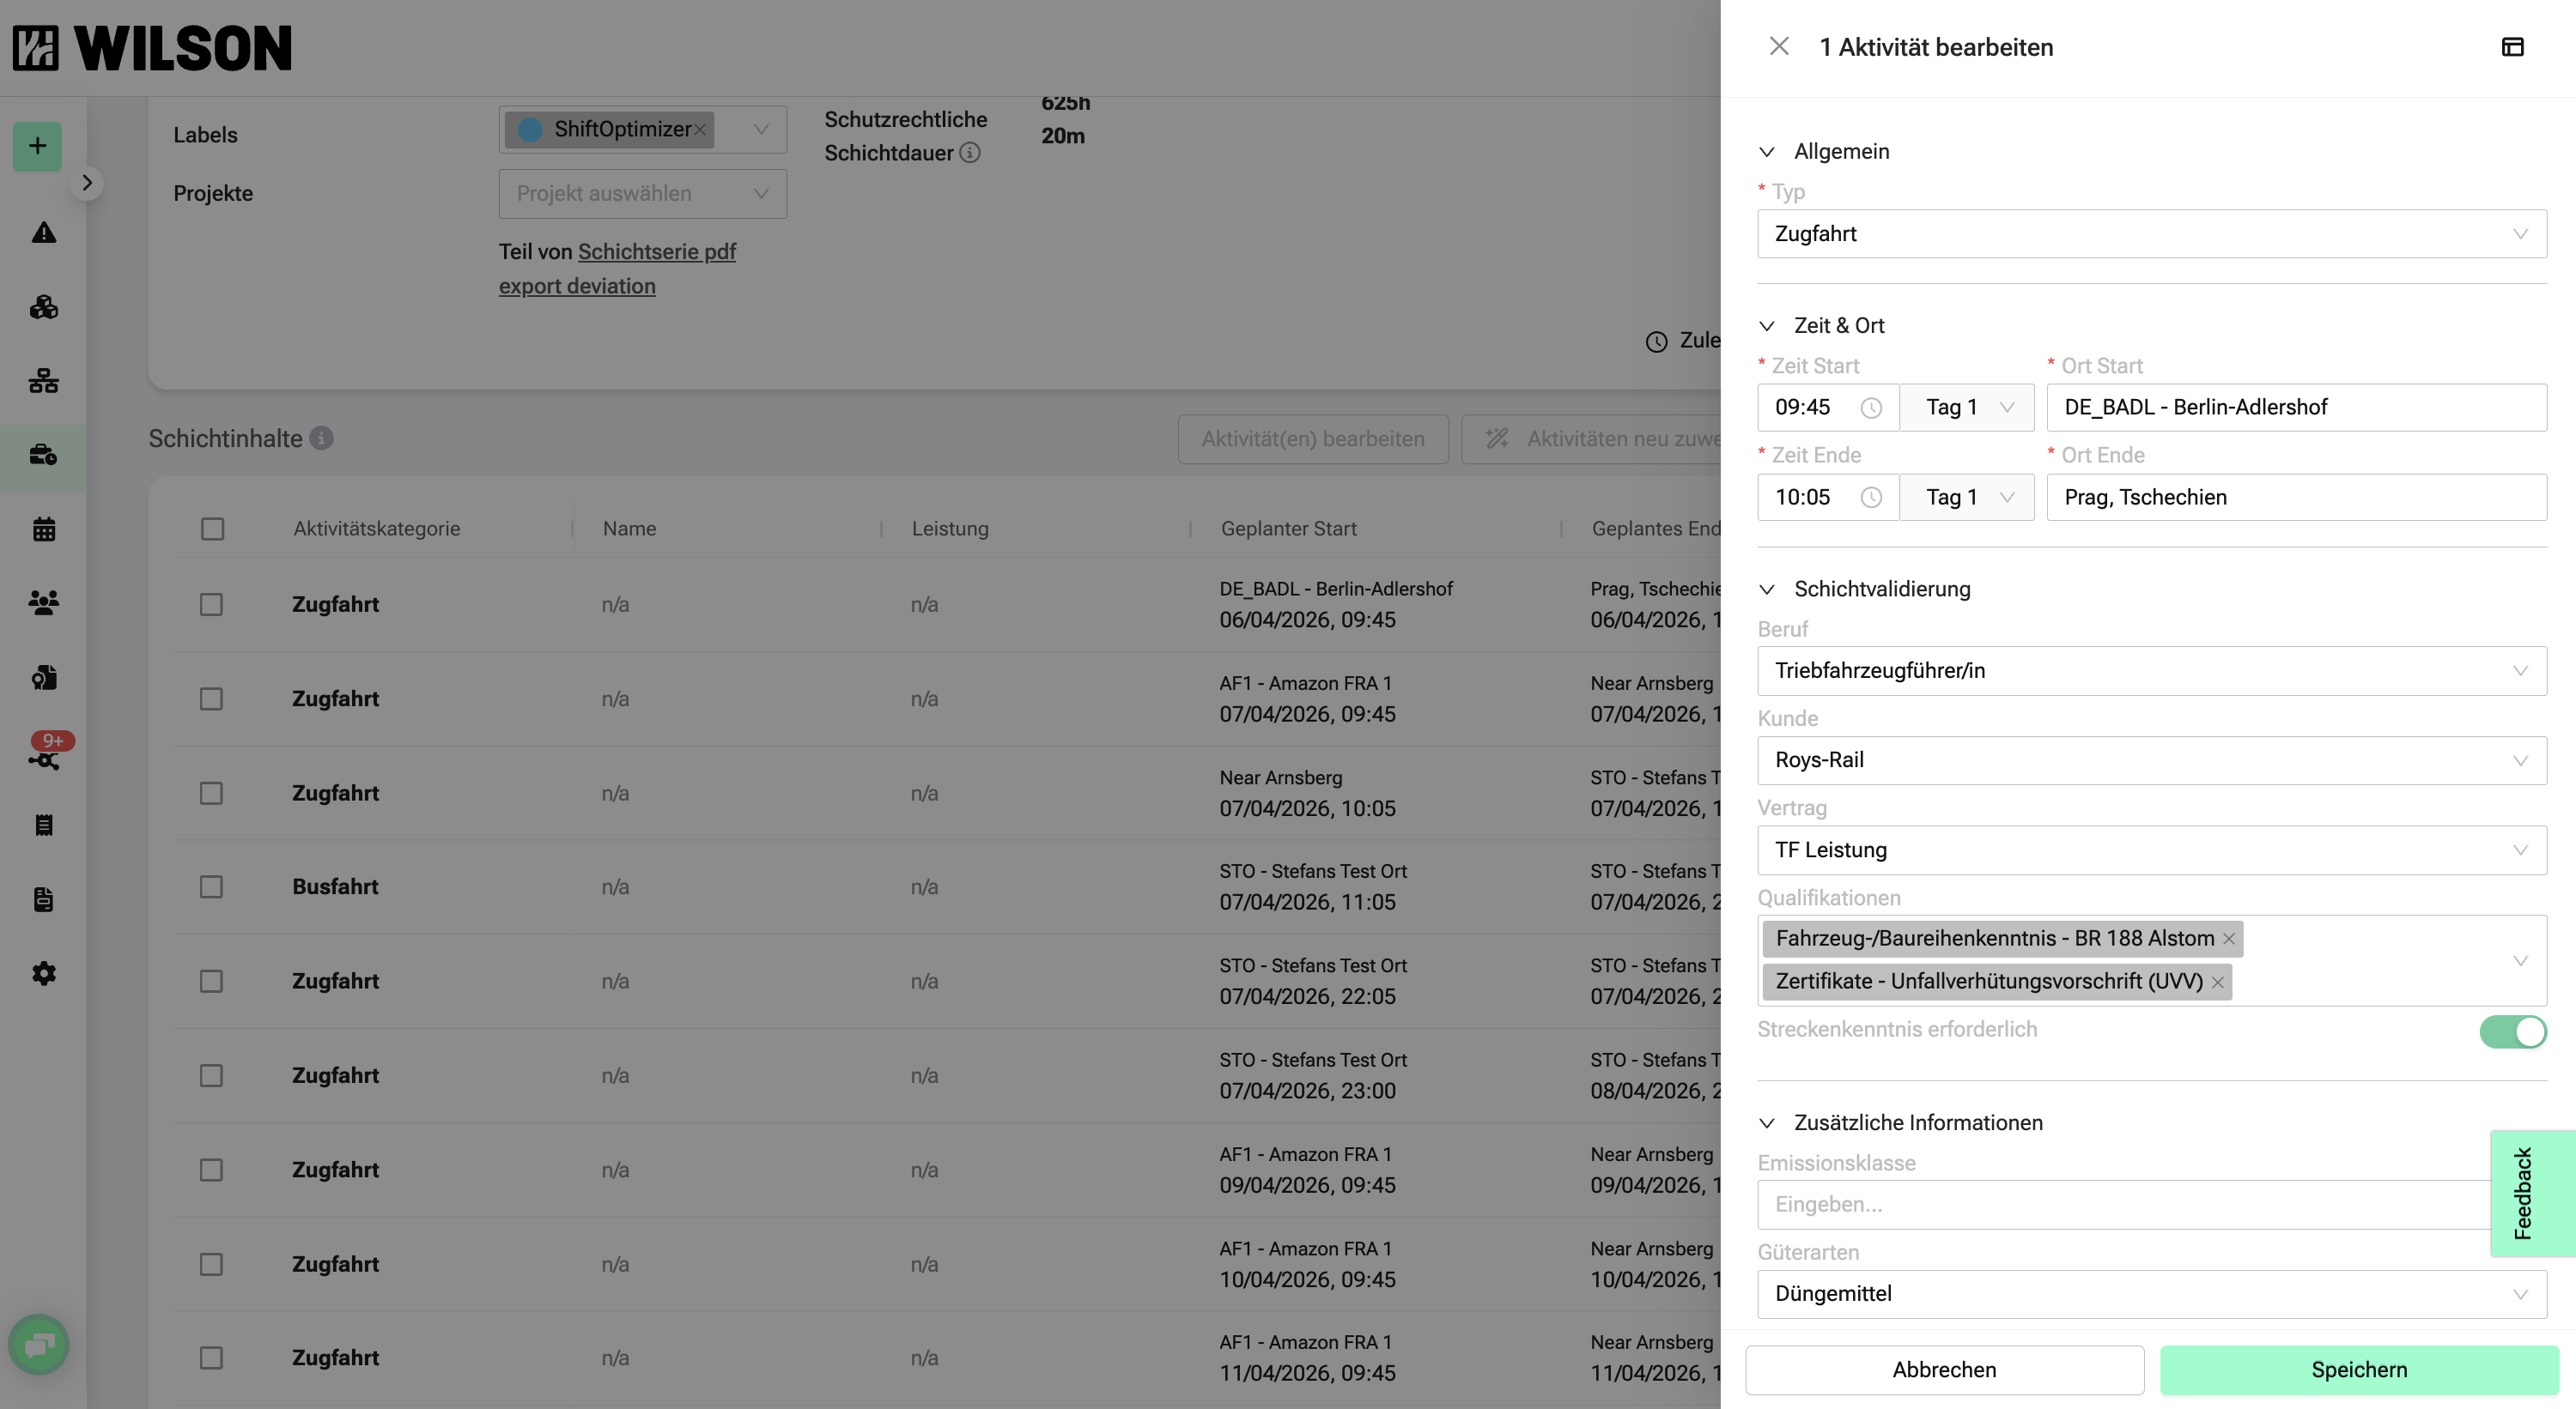2576x1409 pixels.
Task: Click the Speichern button
Action: [x=2358, y=1370]
